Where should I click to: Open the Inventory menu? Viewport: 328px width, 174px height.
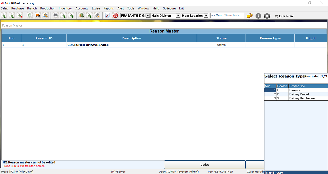[x=65, y=8]
